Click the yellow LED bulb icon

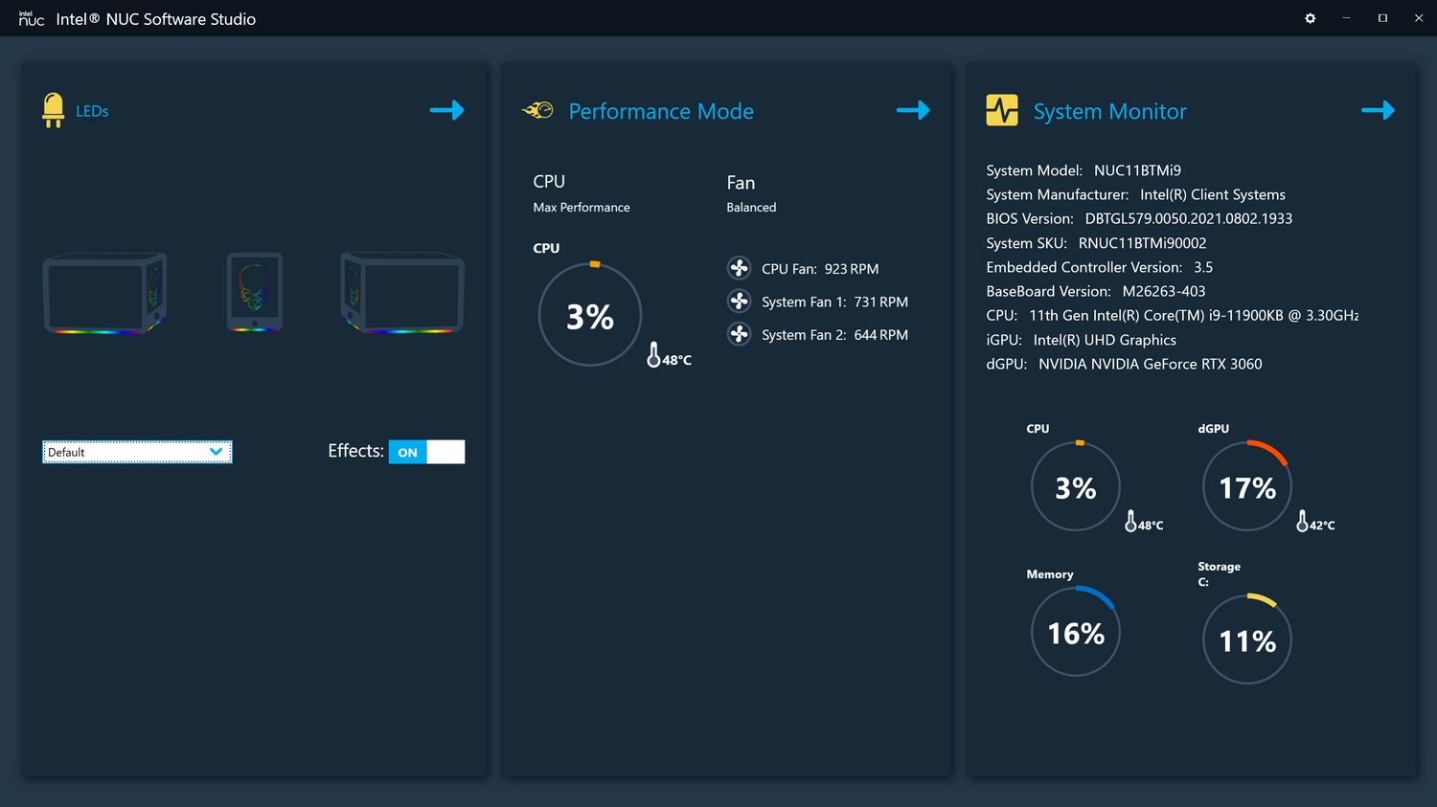click(54, 110)
